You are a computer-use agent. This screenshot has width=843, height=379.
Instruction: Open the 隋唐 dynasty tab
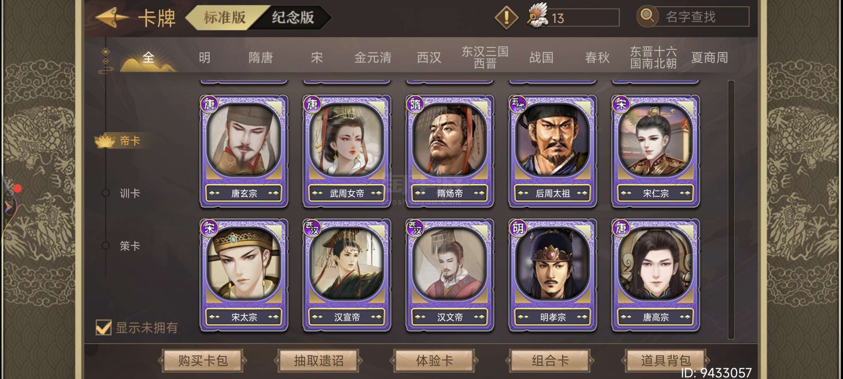coord(261,57)
